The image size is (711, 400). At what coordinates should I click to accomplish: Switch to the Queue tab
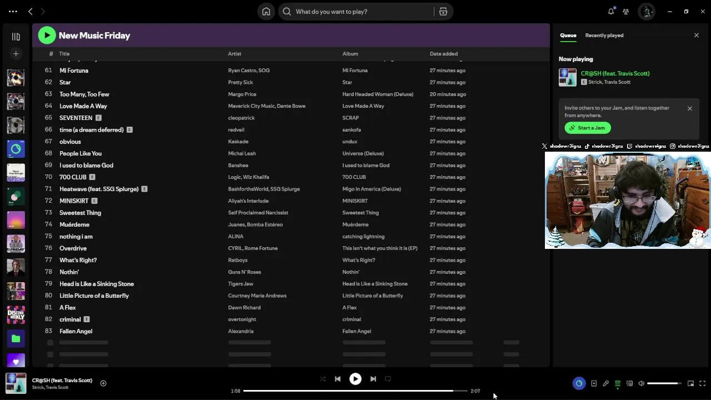[x=568, y=36]
